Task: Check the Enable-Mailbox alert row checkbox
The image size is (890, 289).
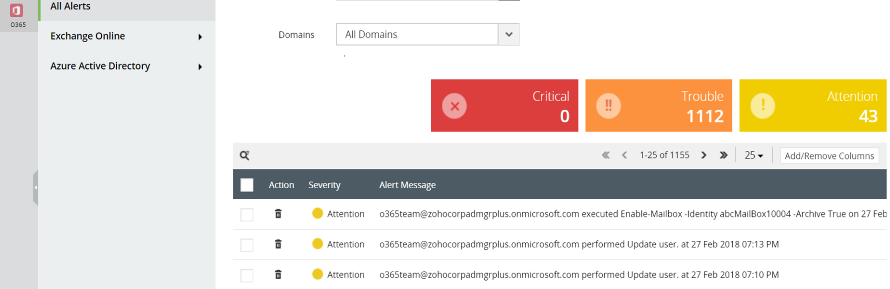Action: [247, 215]
